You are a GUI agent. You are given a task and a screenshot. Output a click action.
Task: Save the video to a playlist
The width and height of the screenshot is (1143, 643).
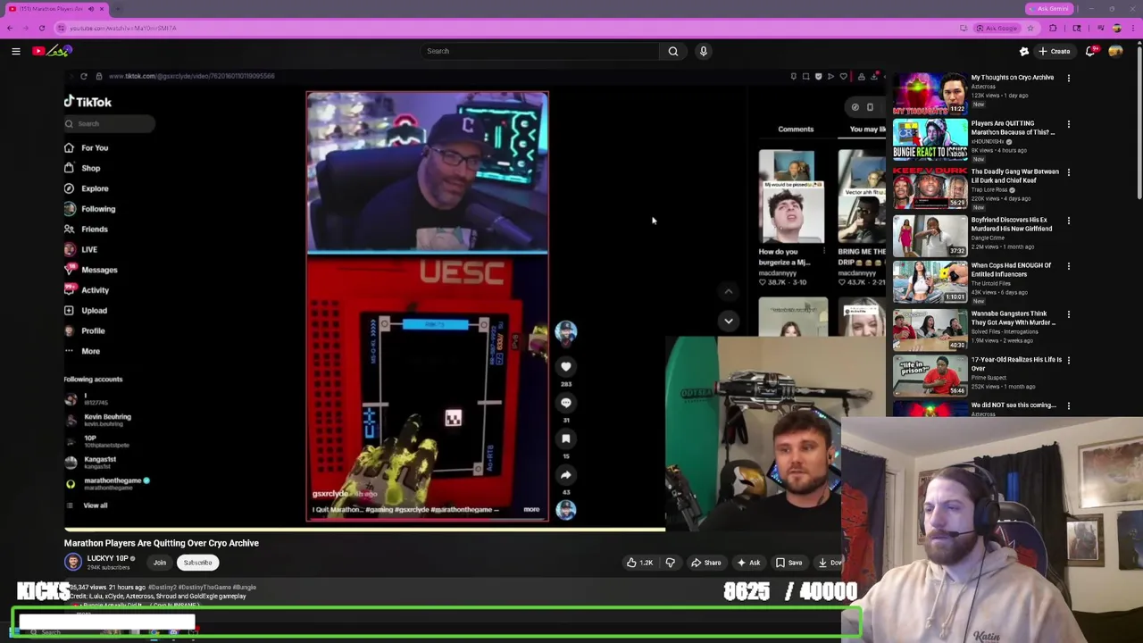[788, 563]
